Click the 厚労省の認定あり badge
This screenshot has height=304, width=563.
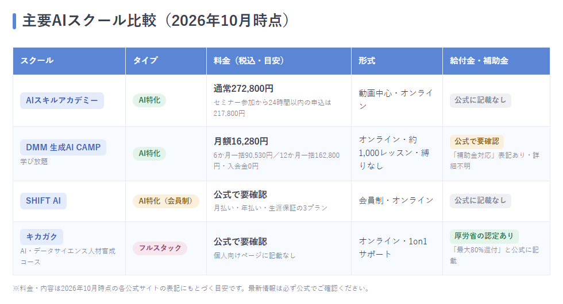coord(484,236)
